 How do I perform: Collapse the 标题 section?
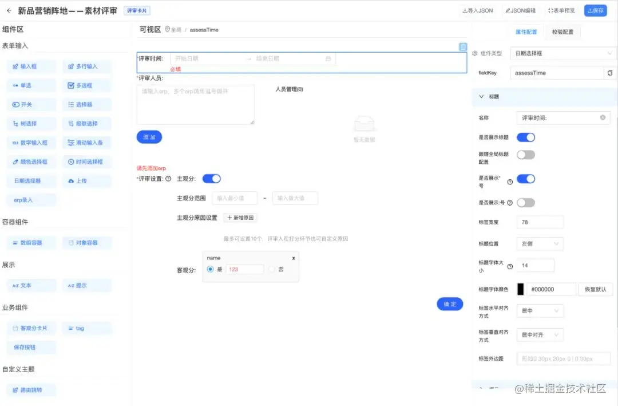click(481, 97)
